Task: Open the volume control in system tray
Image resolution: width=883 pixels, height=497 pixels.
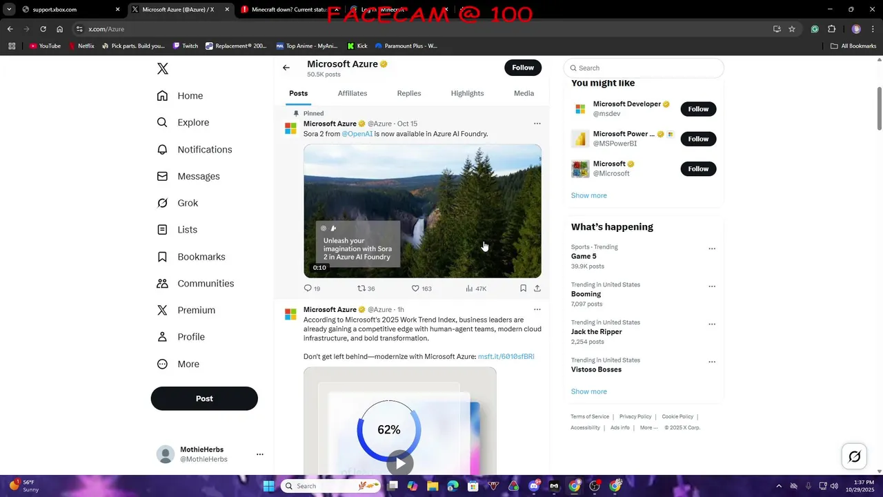Action: tap(833, 486)
